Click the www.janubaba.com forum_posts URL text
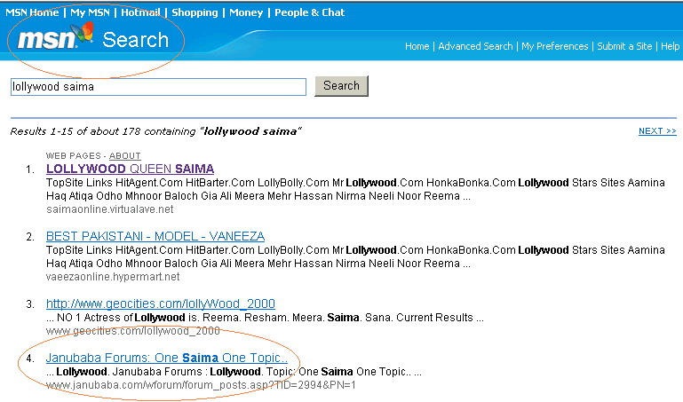The height and width of the screenshot is (402, 683). pos(201,385)
